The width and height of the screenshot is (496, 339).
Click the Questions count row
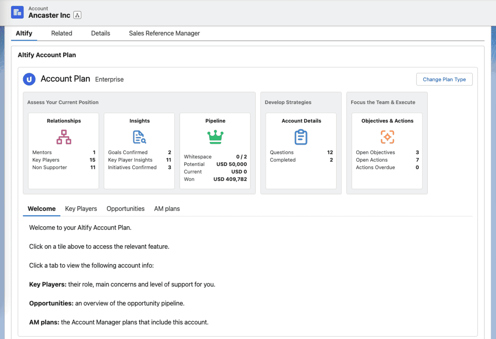(301, 152)
